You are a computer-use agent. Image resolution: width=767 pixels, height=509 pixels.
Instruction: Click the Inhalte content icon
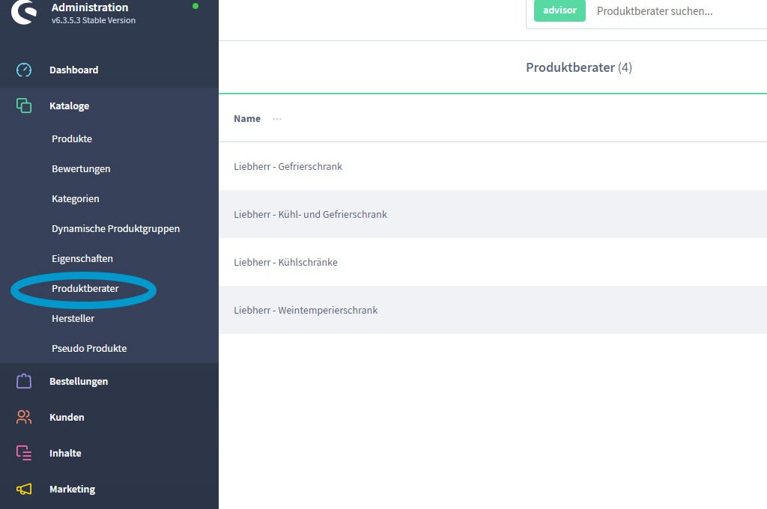[x=24, y=453]
